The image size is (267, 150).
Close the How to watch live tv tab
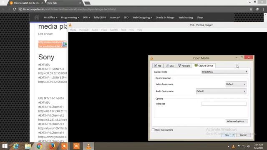(x=43, y=3)
